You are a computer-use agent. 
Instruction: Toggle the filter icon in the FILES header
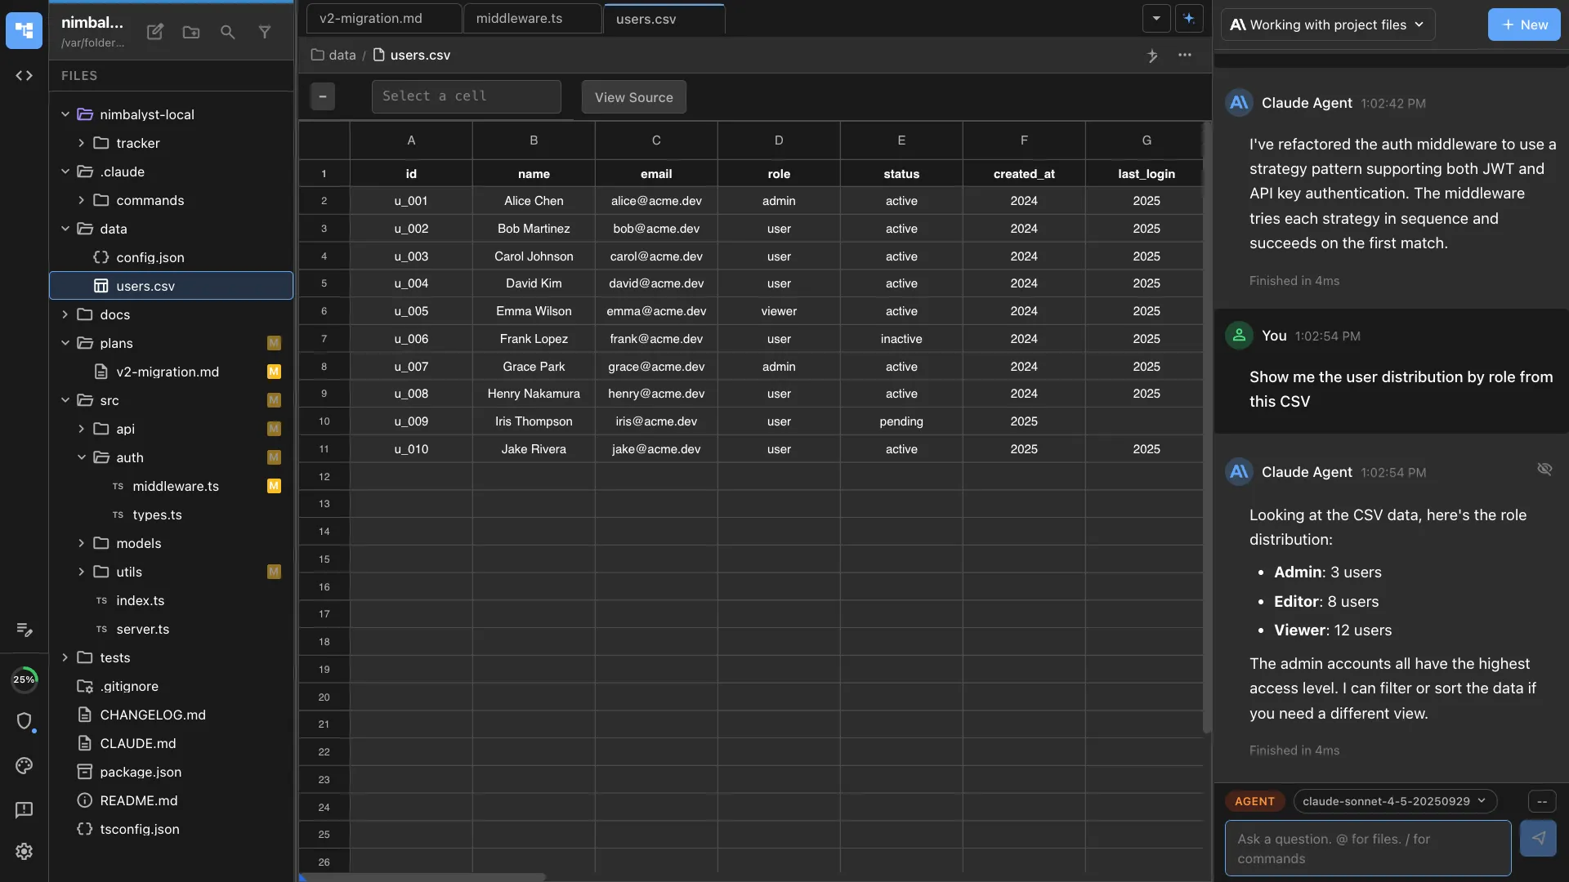(264, 32)
